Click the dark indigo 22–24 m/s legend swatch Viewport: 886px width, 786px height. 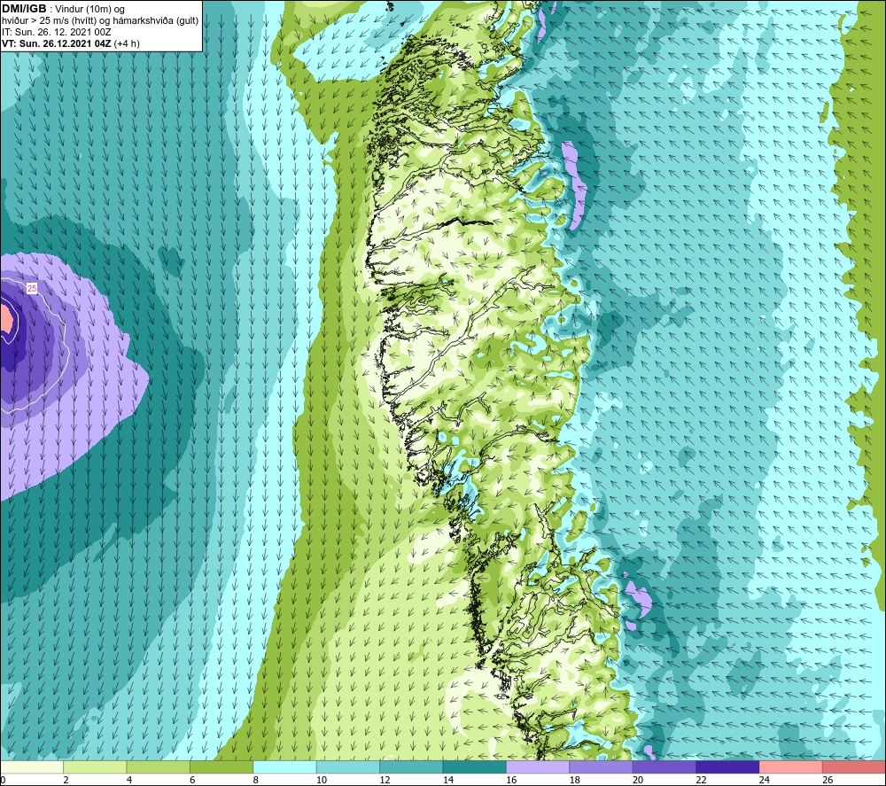click(727, 767)
